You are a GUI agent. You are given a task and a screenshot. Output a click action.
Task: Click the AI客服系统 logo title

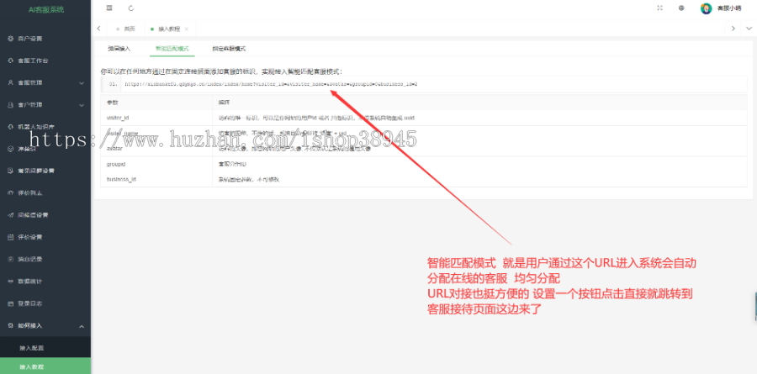coord(46,9)
